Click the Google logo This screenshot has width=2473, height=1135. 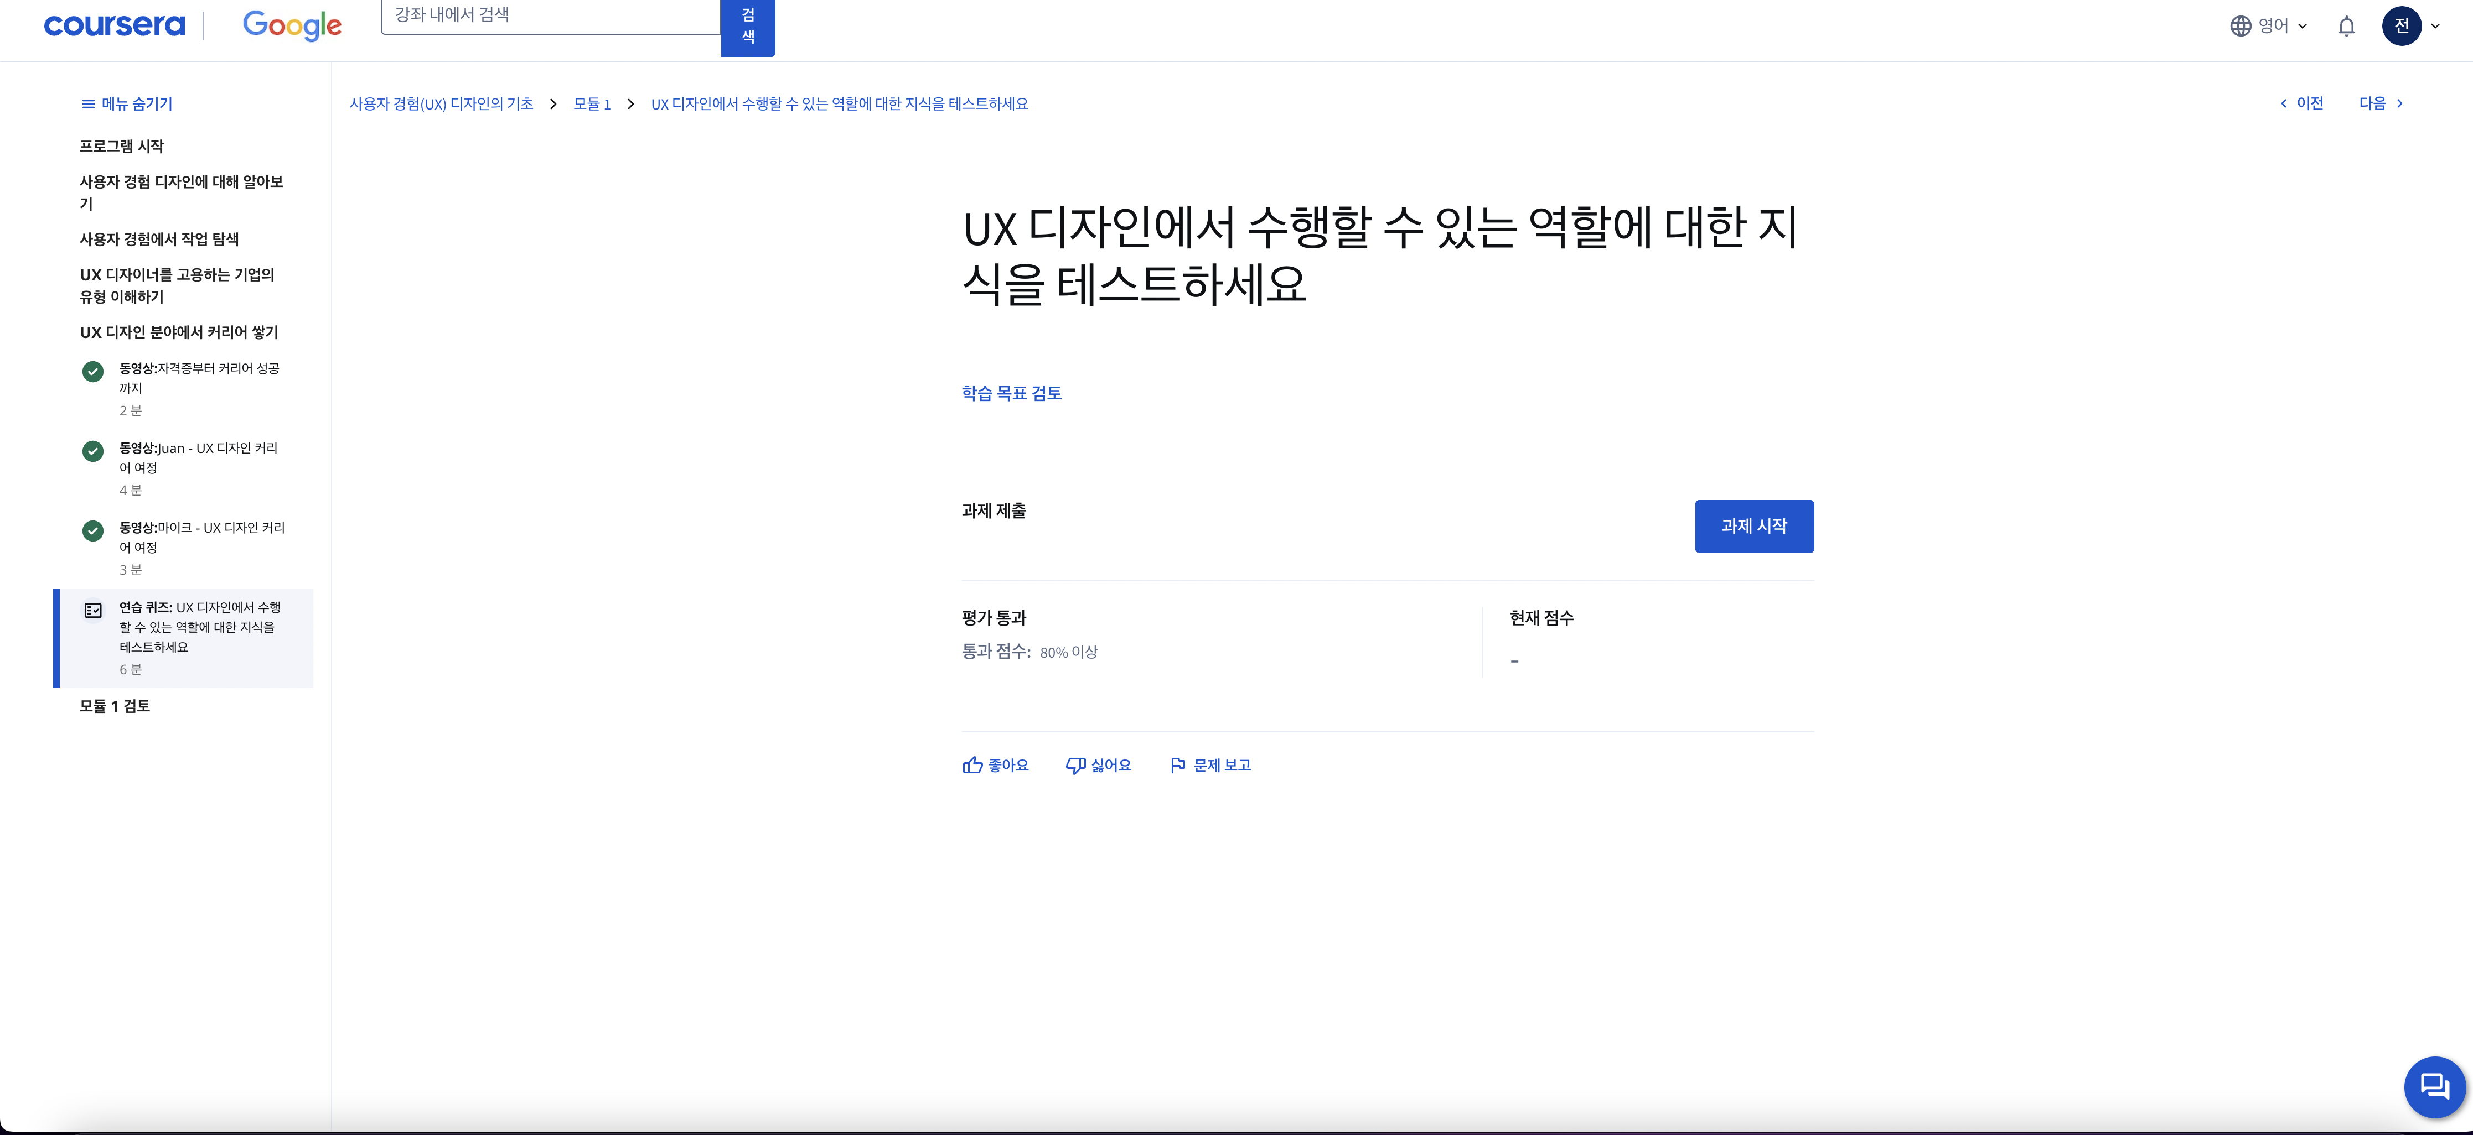click(292, 25)
